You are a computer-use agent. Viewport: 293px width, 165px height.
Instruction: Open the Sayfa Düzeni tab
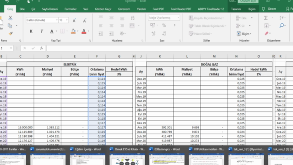pyautogui.click(x=50, y=9)
